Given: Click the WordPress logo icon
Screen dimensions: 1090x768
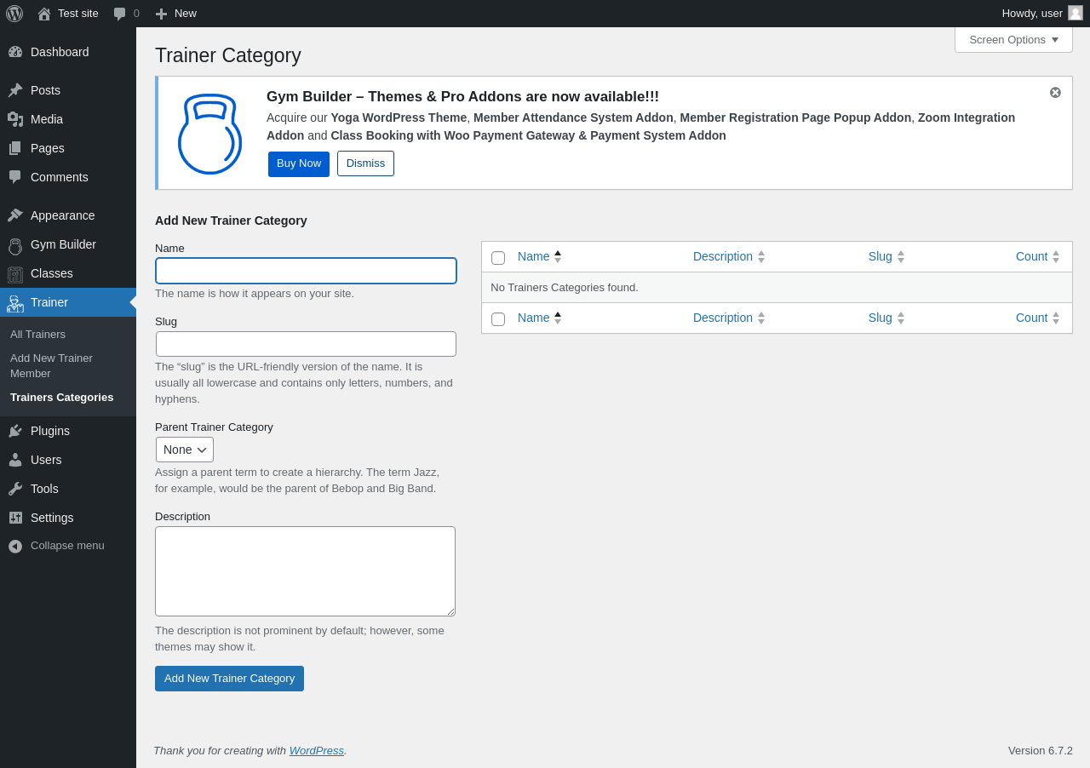Looking at the screenshot, I should pyautogui.click(x=14, y=14).
